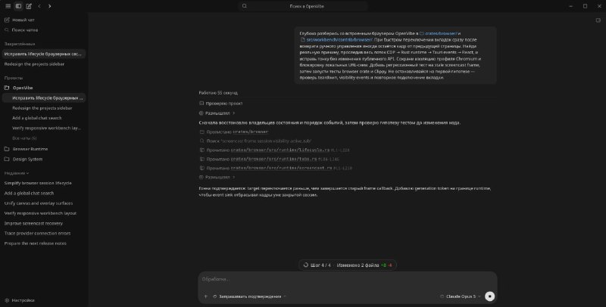Open the 'Изменено 2 файла' changes summary
606x307 pixels.
pos(364,265)
